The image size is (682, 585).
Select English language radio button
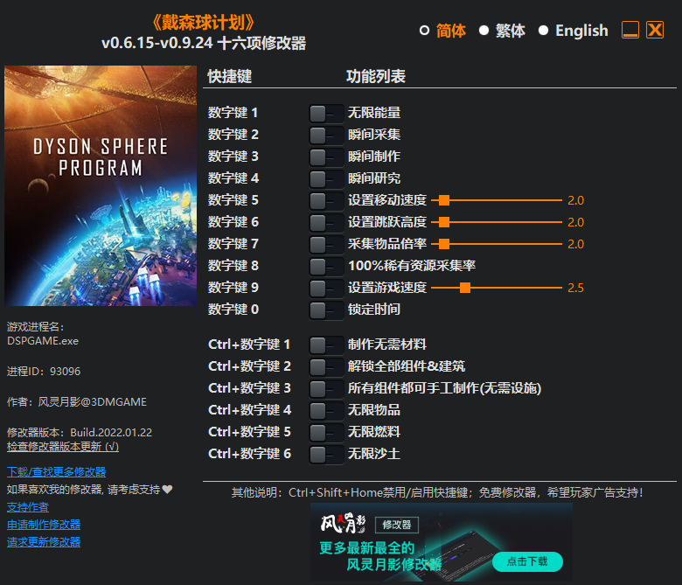(543, 31)
